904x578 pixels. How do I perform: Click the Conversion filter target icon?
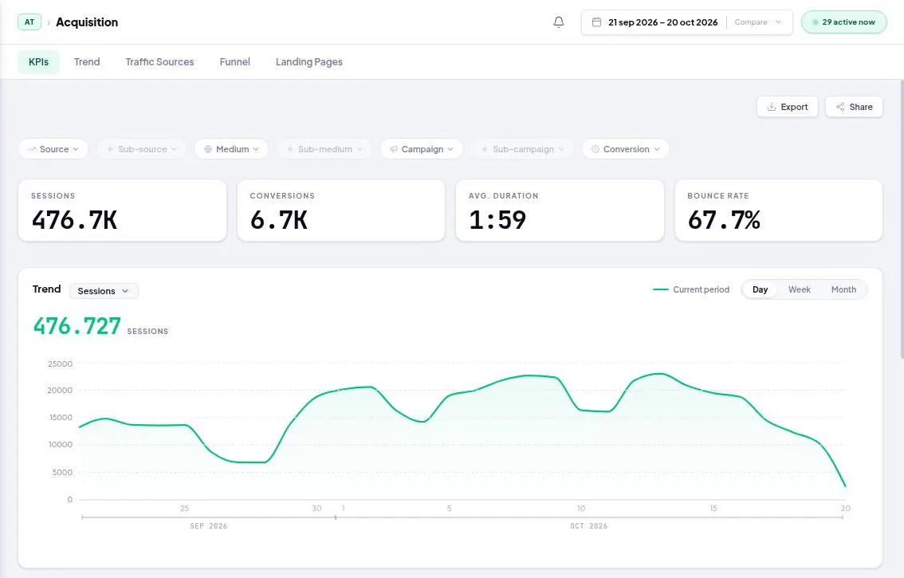point(595,149)
